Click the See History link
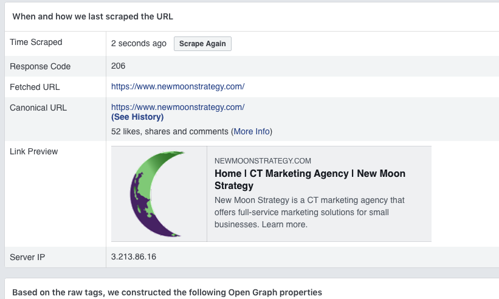 coord(137,117)
